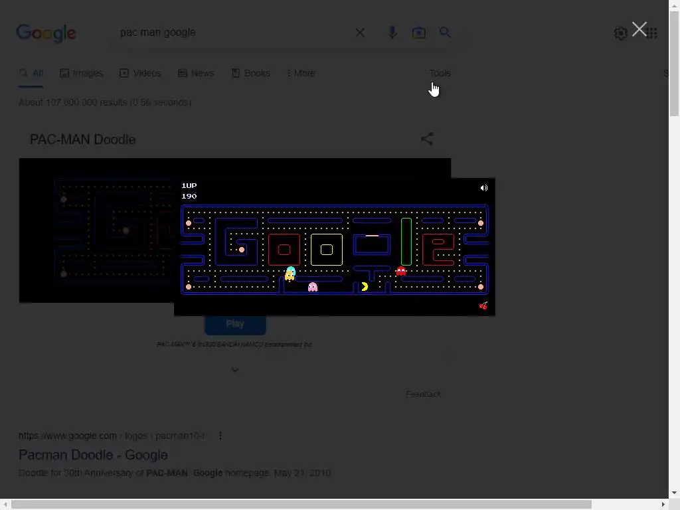
Task: Switch to the Books tab
Action: click(x=250, y=73)
